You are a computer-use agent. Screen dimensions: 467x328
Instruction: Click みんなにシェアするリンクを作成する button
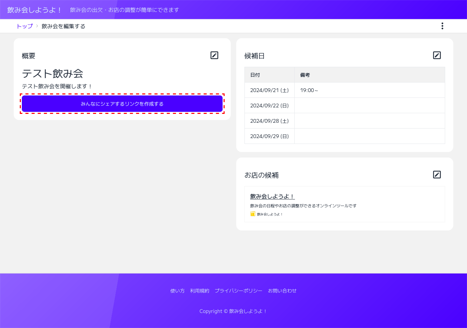122,104
